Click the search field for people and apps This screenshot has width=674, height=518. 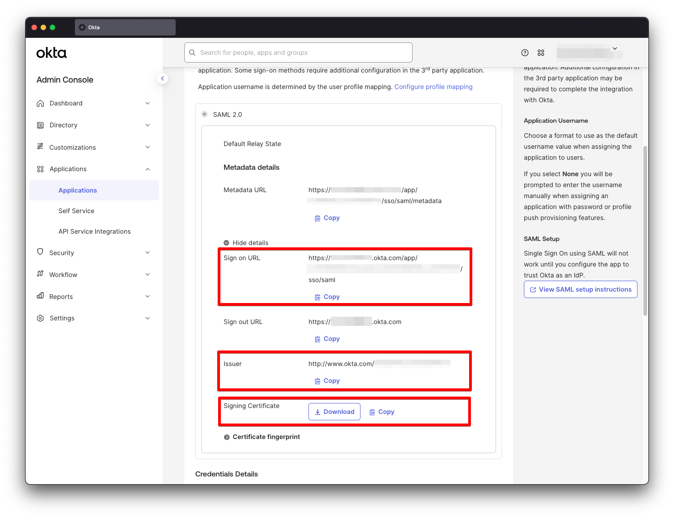[298, 52]
